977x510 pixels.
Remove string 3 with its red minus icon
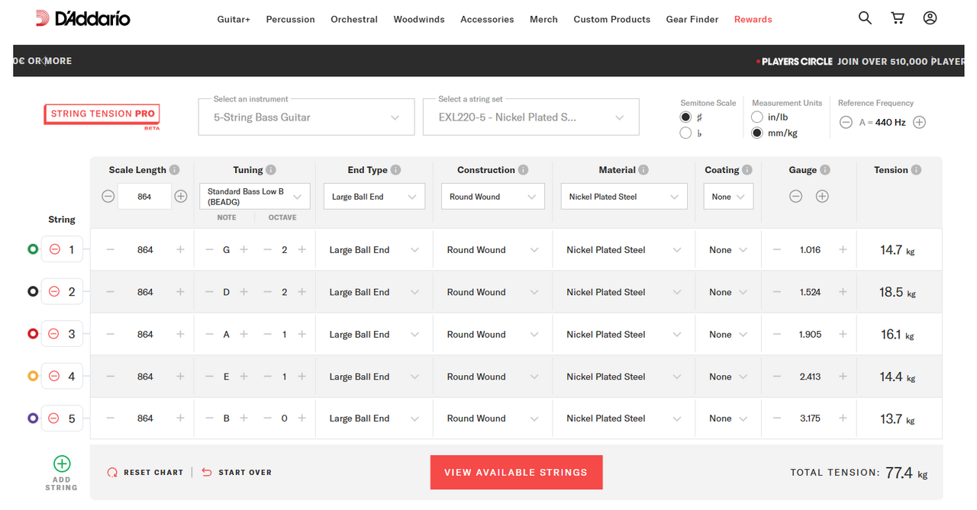pos(54,334)
